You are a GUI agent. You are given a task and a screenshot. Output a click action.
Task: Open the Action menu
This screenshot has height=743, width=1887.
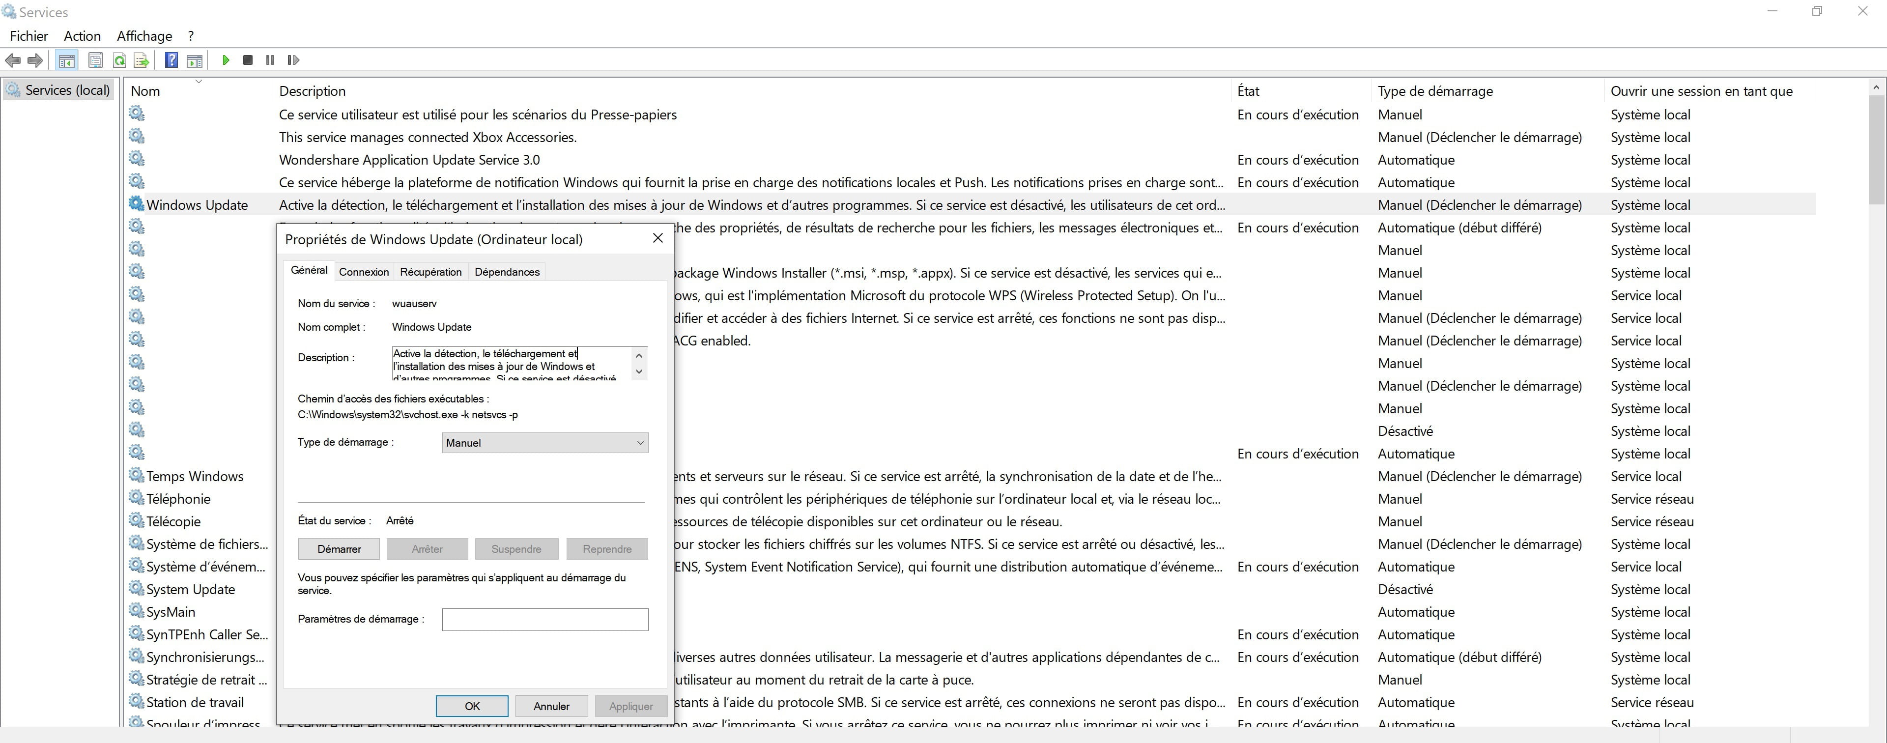point(82,36)
